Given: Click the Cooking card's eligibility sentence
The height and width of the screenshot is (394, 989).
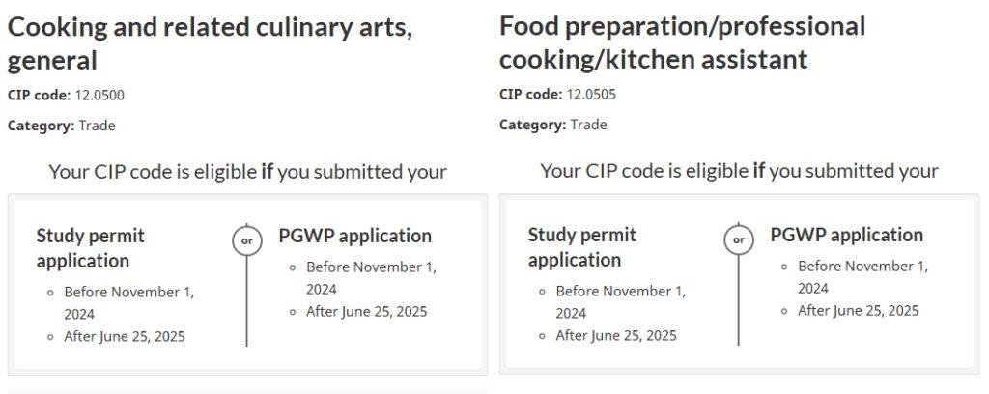Looking at the screenshot, I should click(x=247, y=172).
